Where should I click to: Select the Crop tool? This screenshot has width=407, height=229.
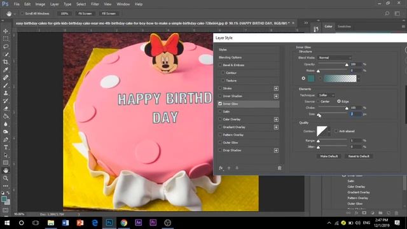coord(6,62)
